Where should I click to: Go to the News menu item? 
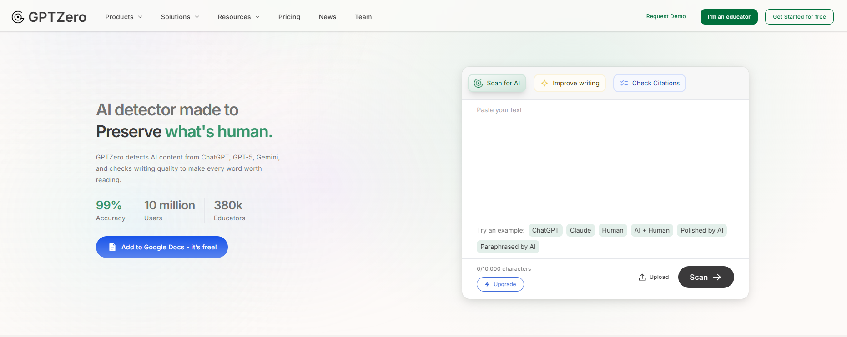(328, 17)
